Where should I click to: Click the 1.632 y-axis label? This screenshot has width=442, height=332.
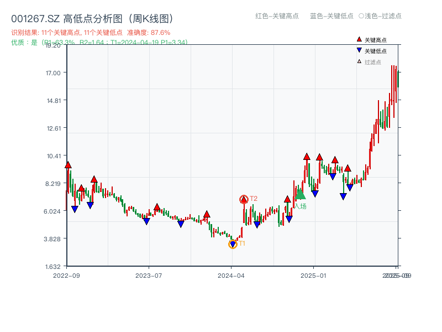coord(52,267)
